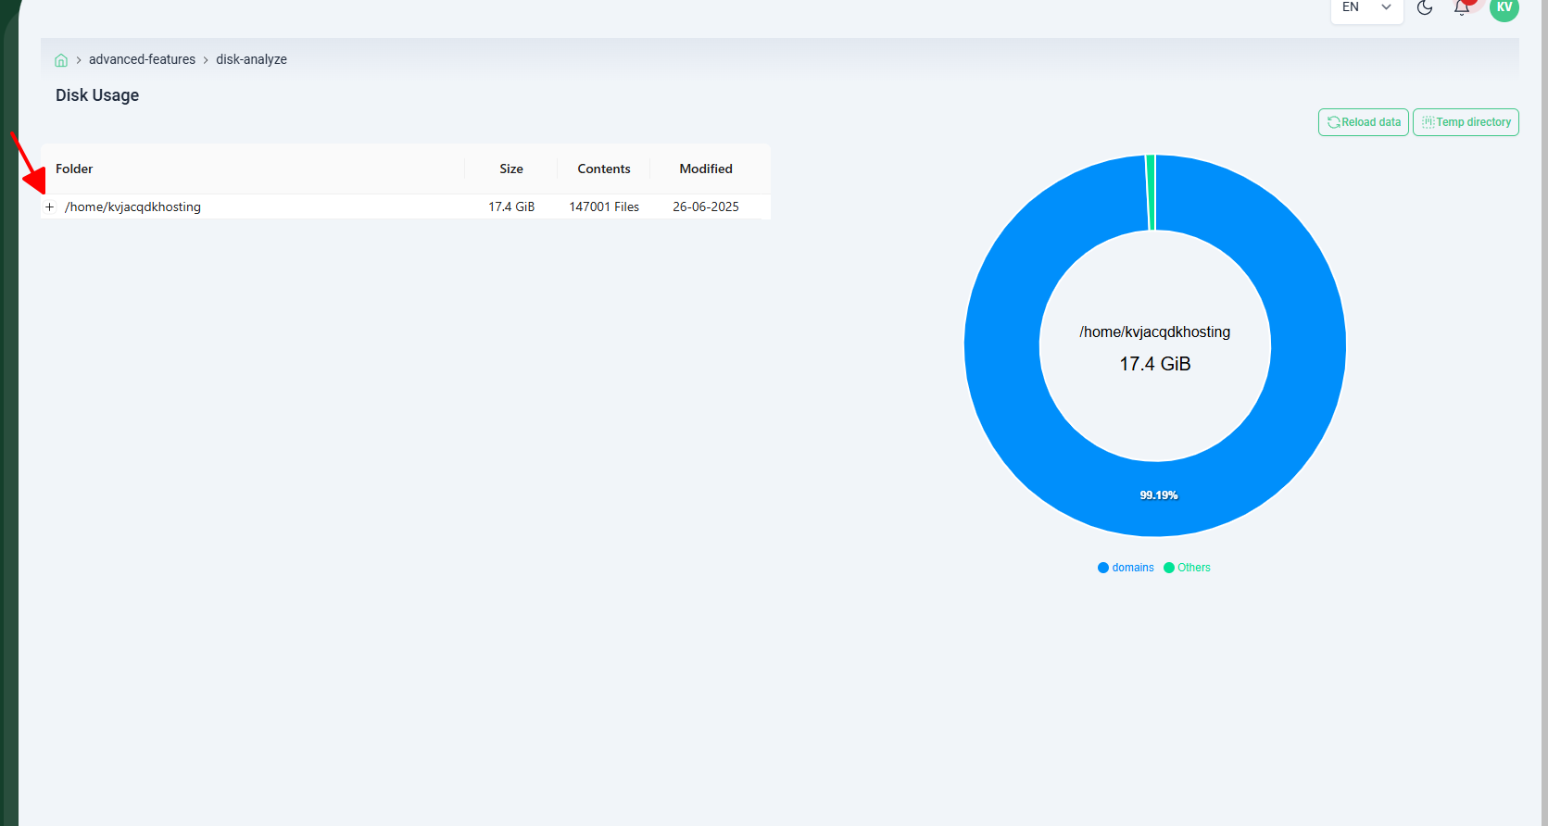Viewport: 1548px width, 826px height.
Task: Open the KV user avatar menu
Action: point(1504,7)
